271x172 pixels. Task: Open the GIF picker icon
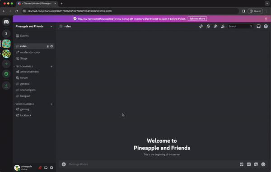tap(249, 164)
